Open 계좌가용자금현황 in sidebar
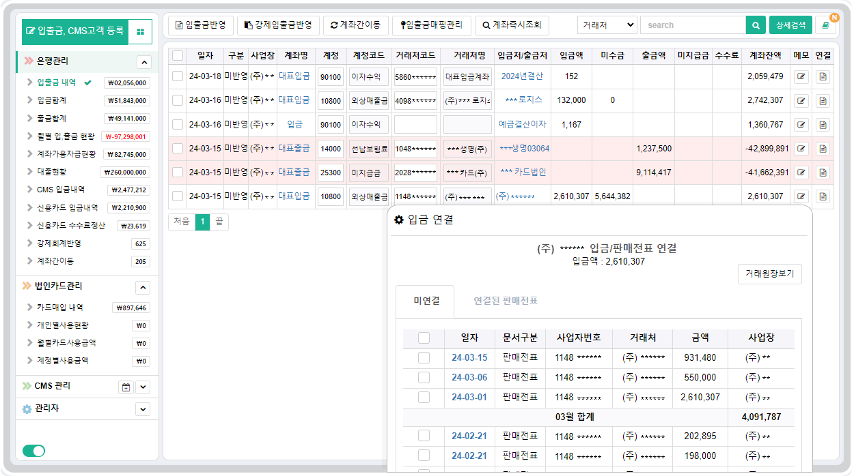 (66, 154)
